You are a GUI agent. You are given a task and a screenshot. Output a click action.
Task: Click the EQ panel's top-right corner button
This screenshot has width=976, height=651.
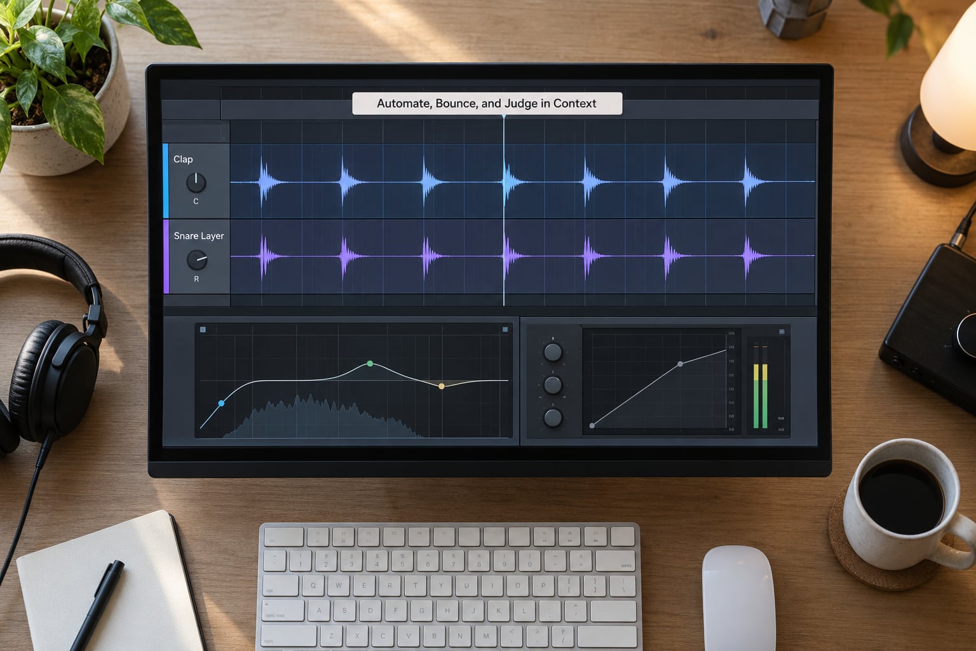[505, 329]
